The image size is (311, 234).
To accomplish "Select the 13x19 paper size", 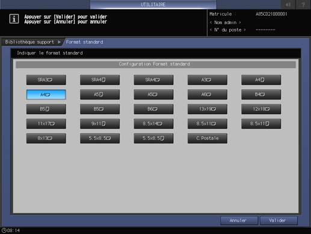I will pos(208,109).
